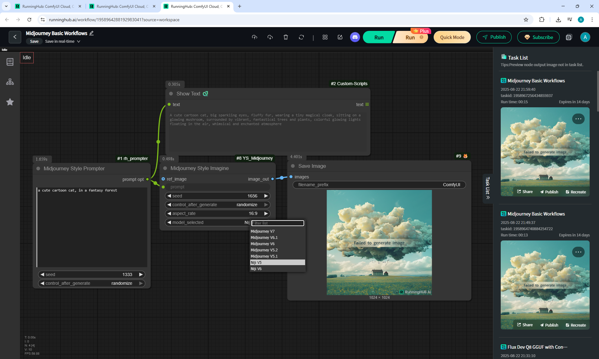The width and height of the screenshot is (599, 359).
Task: Choose Niji V6 in model list
Action: coord(256,269)
